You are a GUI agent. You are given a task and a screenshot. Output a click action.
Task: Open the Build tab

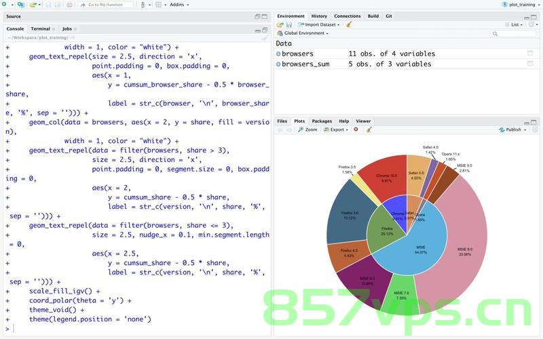(373, 16)
